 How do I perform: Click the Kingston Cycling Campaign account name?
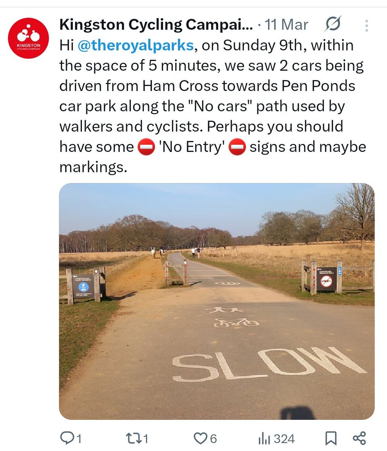tap(156, 25)
